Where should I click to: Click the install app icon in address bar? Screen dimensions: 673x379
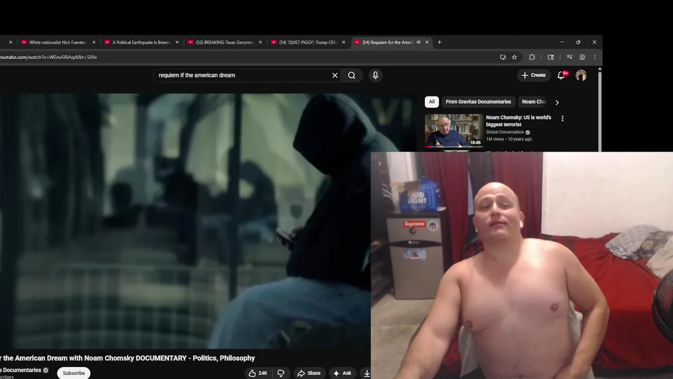pyautogui.click(x=503, y=57)
